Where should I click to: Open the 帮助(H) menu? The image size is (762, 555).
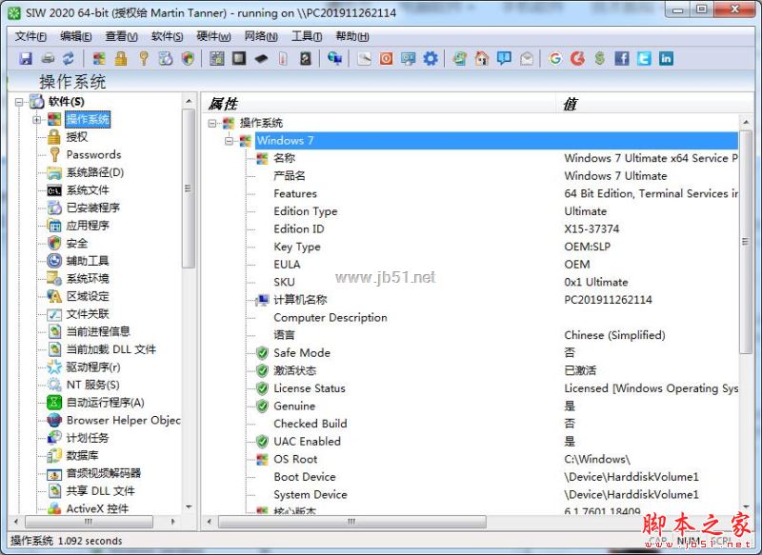[x=352, y=36]
